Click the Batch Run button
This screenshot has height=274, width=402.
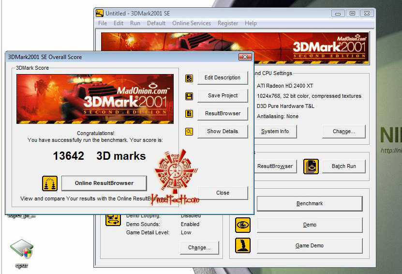pyautogui.click(x=344, y=166)
